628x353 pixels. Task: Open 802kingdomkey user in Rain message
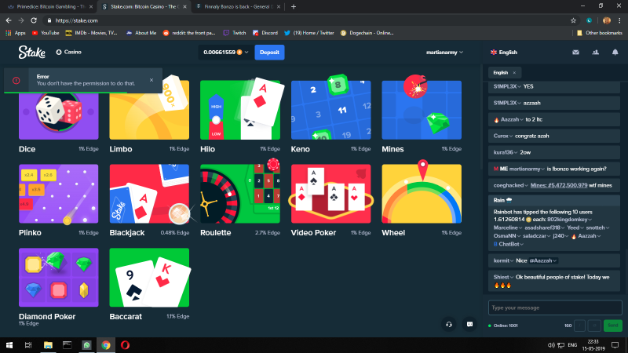click(570, 220)
